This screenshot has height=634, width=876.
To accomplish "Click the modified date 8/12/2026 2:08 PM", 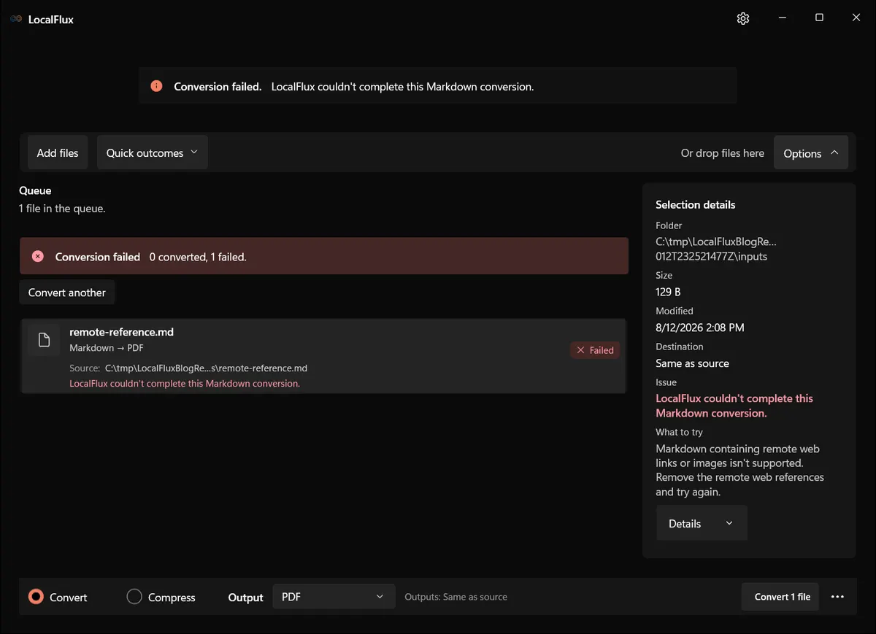I will click(700, 328).
